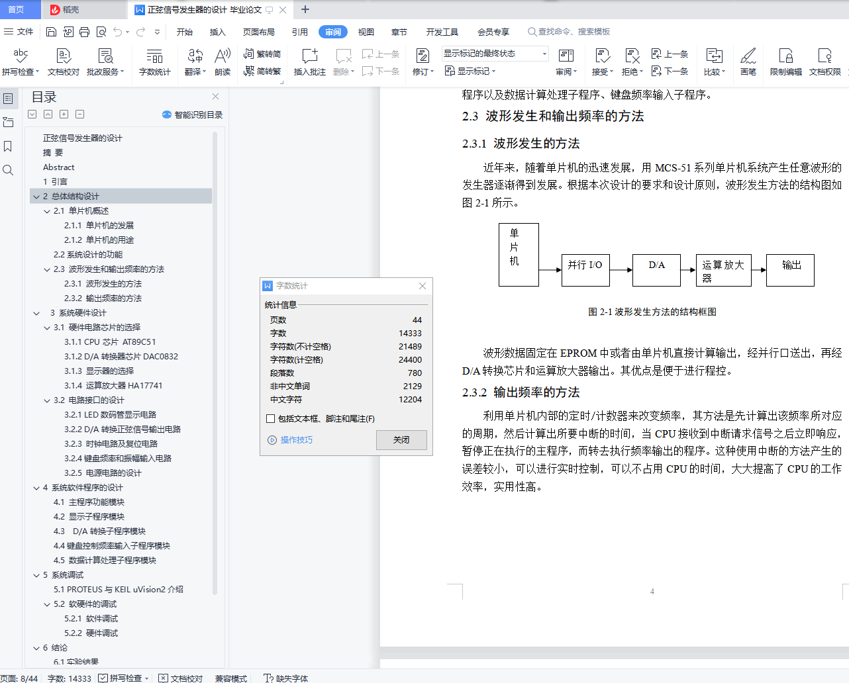Convert text with 简转繁
849x683 pixels.
coord(262,71)
